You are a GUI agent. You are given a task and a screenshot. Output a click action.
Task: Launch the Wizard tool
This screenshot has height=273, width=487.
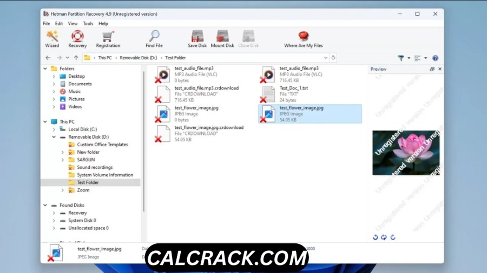coord(52,39)
